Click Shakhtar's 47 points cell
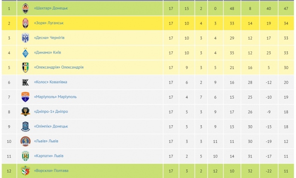 (286, 8)
